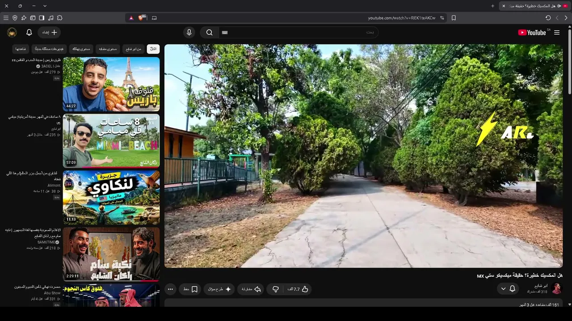Search with voice using the microphone
The height and width of the screenshot is (321, 572).
(189, 33)
